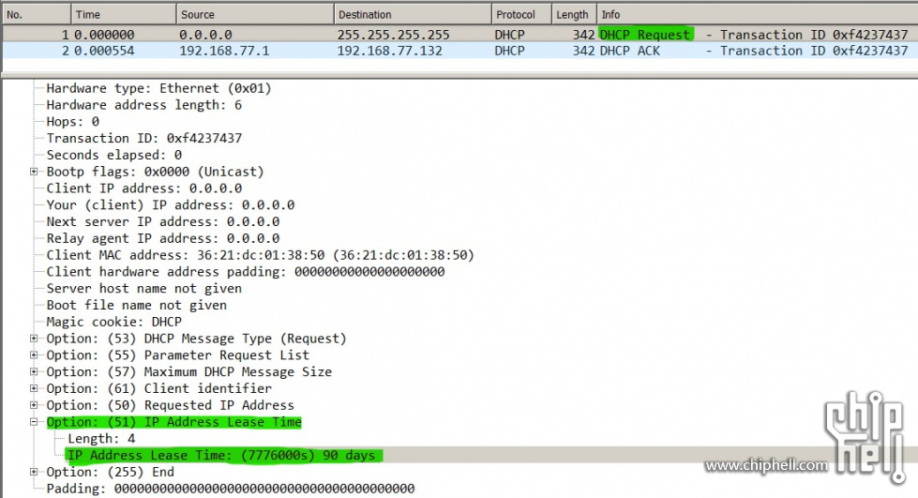Click time value 0.000554
Image resolution: width=918 pixels, height=498 pixels.
(x=104, y=51)
